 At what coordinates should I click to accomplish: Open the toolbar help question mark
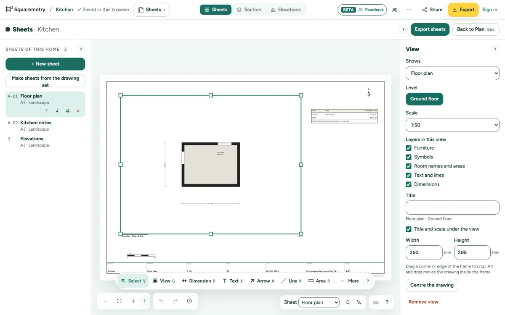click(x=368, y=281)
